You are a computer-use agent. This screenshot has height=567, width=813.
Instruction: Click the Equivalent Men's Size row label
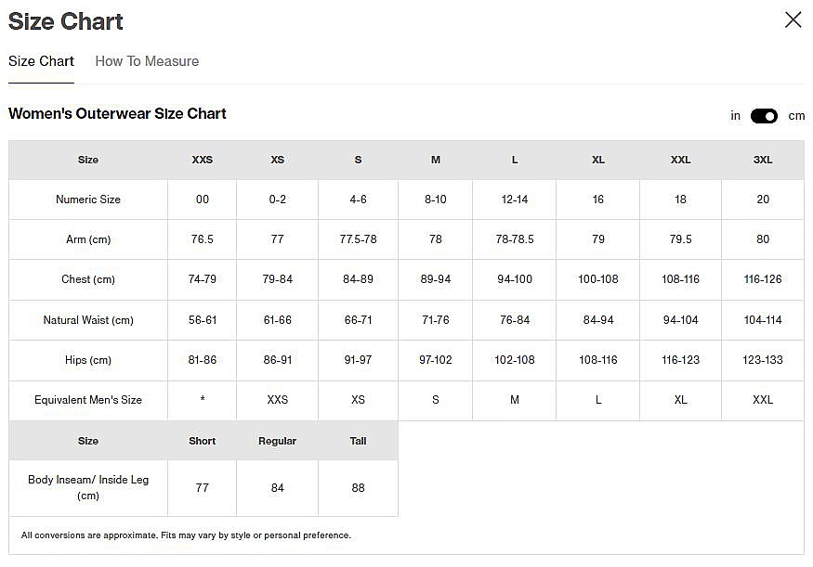point(88,400)
